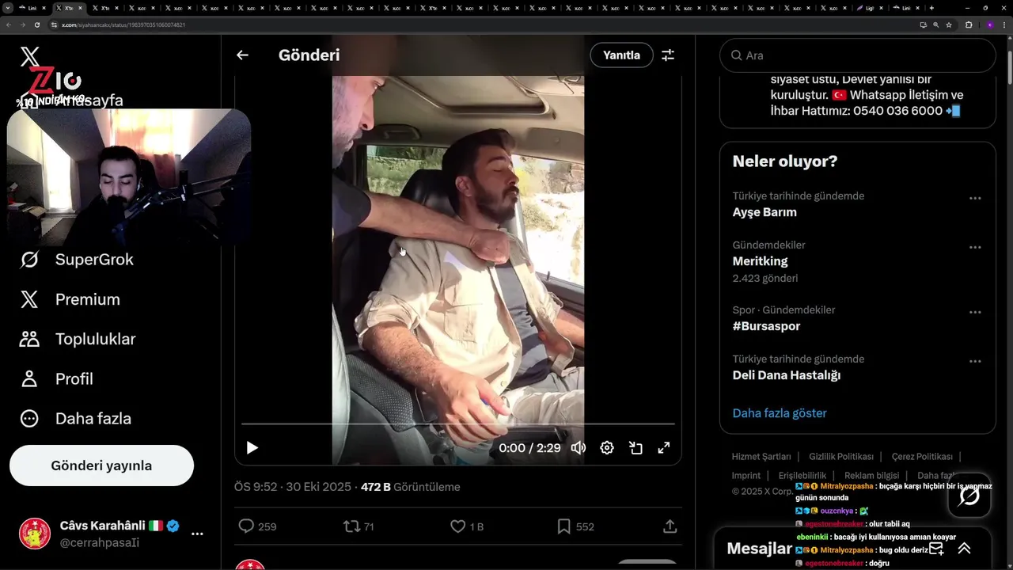Open a new browser tab
Viewport: 1013px width, 570px height.
point(931,8)
